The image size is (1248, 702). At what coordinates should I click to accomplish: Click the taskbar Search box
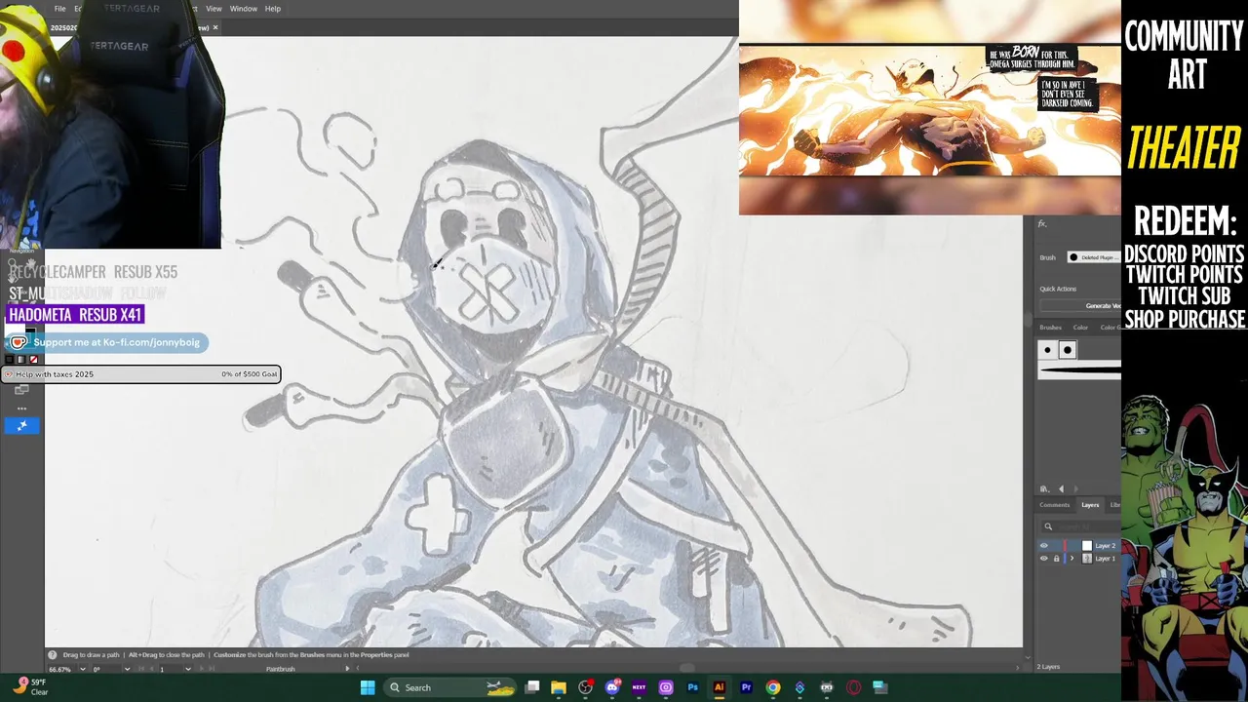coord(448,687)
